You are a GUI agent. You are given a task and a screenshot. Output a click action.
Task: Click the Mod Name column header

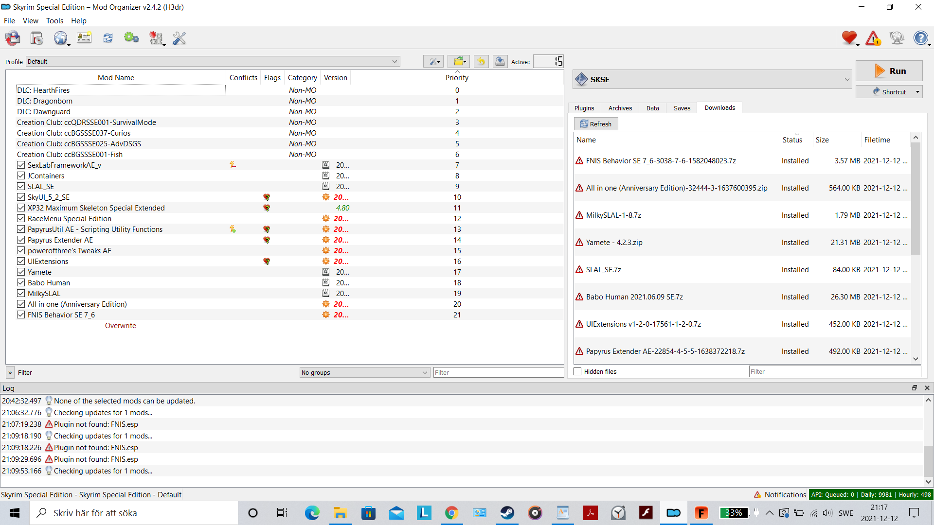(x=116, y=77)
